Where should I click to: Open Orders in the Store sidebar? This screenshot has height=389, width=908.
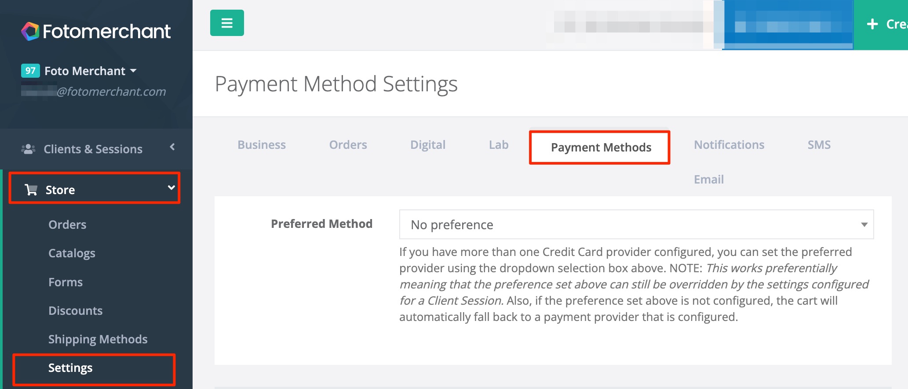(x=67, y=225)
